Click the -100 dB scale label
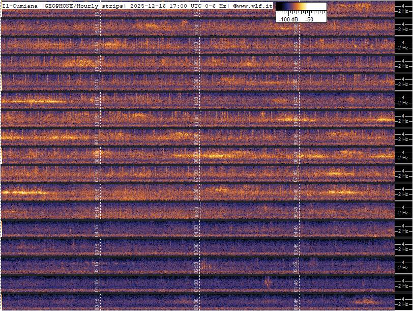This screenshot has height=311, width=413. pos(288,19)
